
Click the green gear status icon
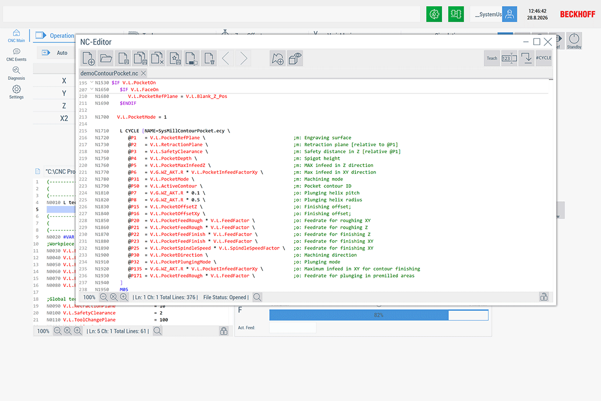point(434,14)
